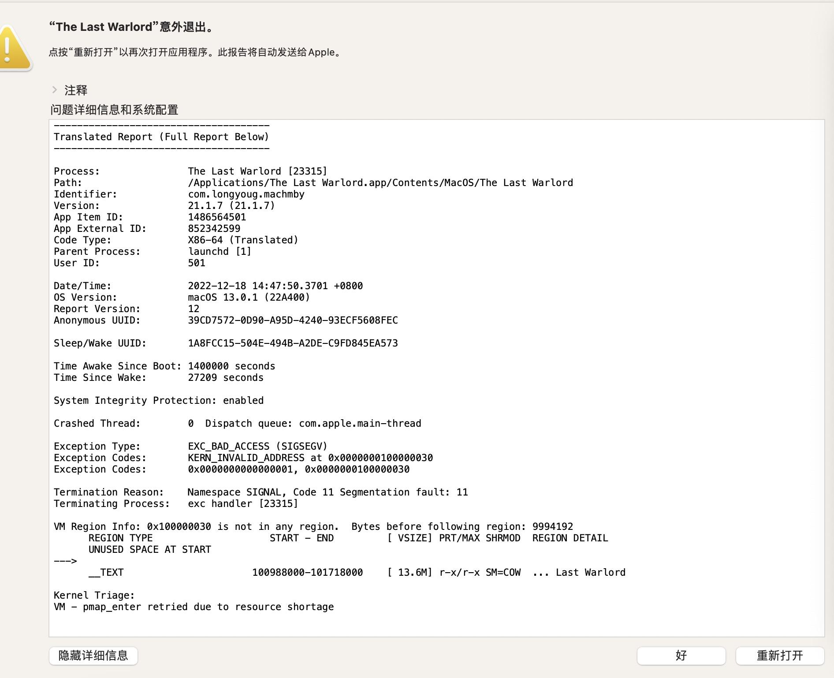
Task: Click the App Item ID 1486564501
Action: [x=217, y=217]
